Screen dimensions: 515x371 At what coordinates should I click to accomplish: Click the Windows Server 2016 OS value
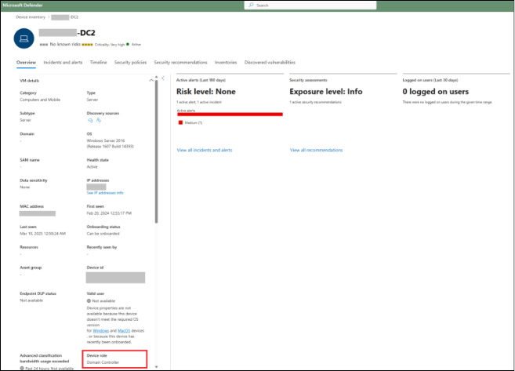pyautogui.click(x=110, y=144)
